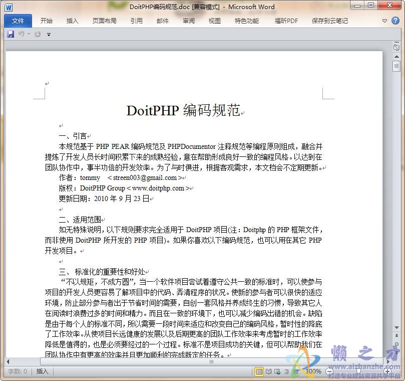Click the horizontal scrollbar left arrow
This screenshot has height=381, width=405.
point(8,361)
